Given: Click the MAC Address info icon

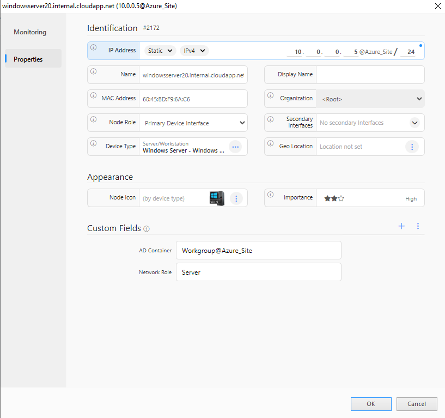Looking at the screenshot, I should 93,95.
